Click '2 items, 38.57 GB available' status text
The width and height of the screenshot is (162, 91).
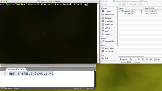(131, 62)
